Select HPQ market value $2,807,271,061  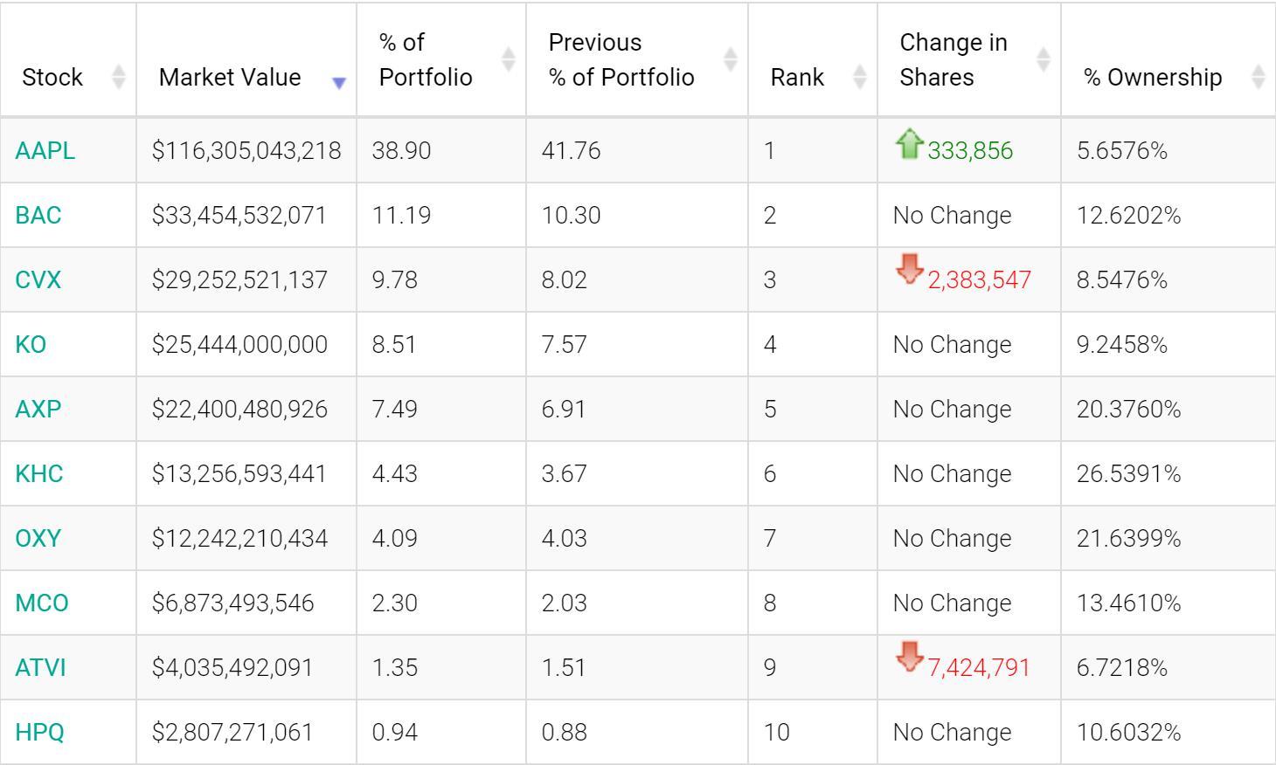pyautogui.click(x=232, y=732)
